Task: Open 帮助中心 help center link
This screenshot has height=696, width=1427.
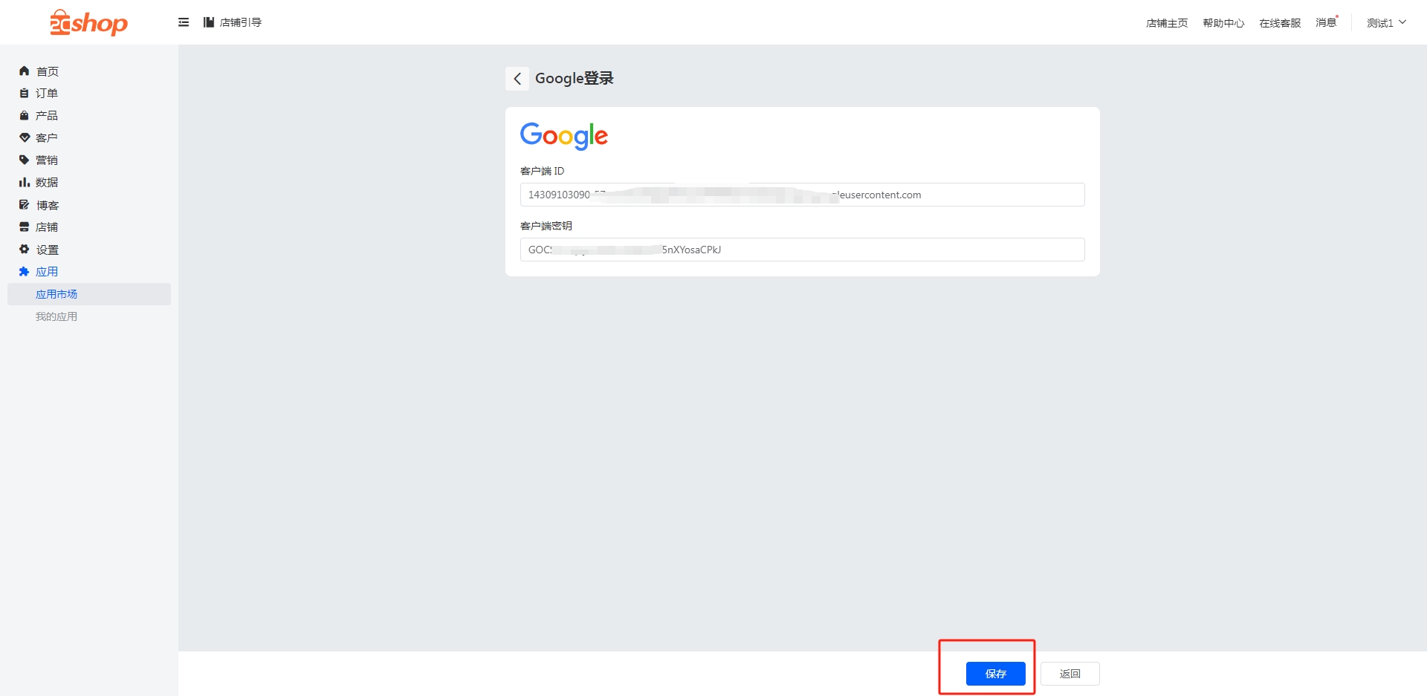Action: pyautogui.click(x=1223, y=23)
